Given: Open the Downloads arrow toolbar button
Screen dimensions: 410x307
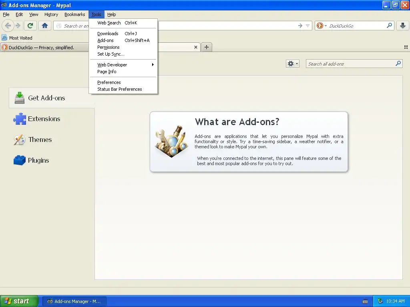Looking at the screenshot, I should coord(403,26).
